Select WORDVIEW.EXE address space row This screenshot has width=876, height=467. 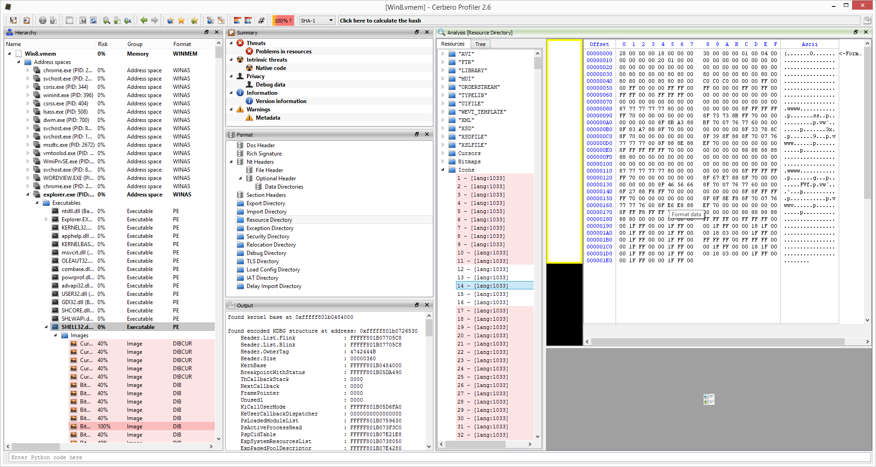(110, 178)
